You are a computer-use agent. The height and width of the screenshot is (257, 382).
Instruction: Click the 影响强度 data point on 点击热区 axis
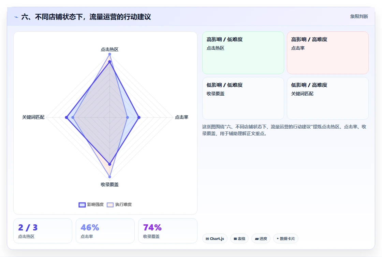109,62
